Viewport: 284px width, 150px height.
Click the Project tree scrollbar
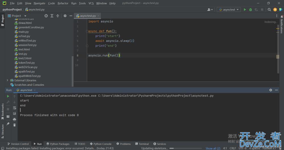73,71
